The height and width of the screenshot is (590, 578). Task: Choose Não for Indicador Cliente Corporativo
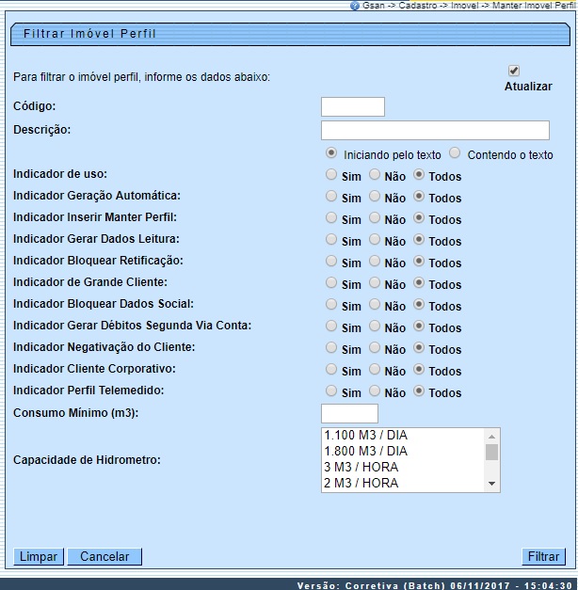click(375, 369)
